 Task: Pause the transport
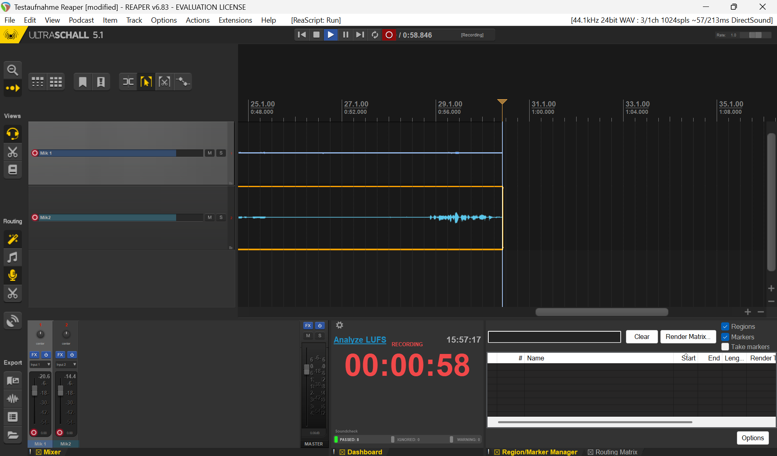[x=345, y=35]
